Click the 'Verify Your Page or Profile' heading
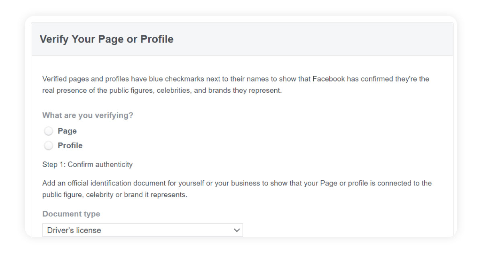 106,39
